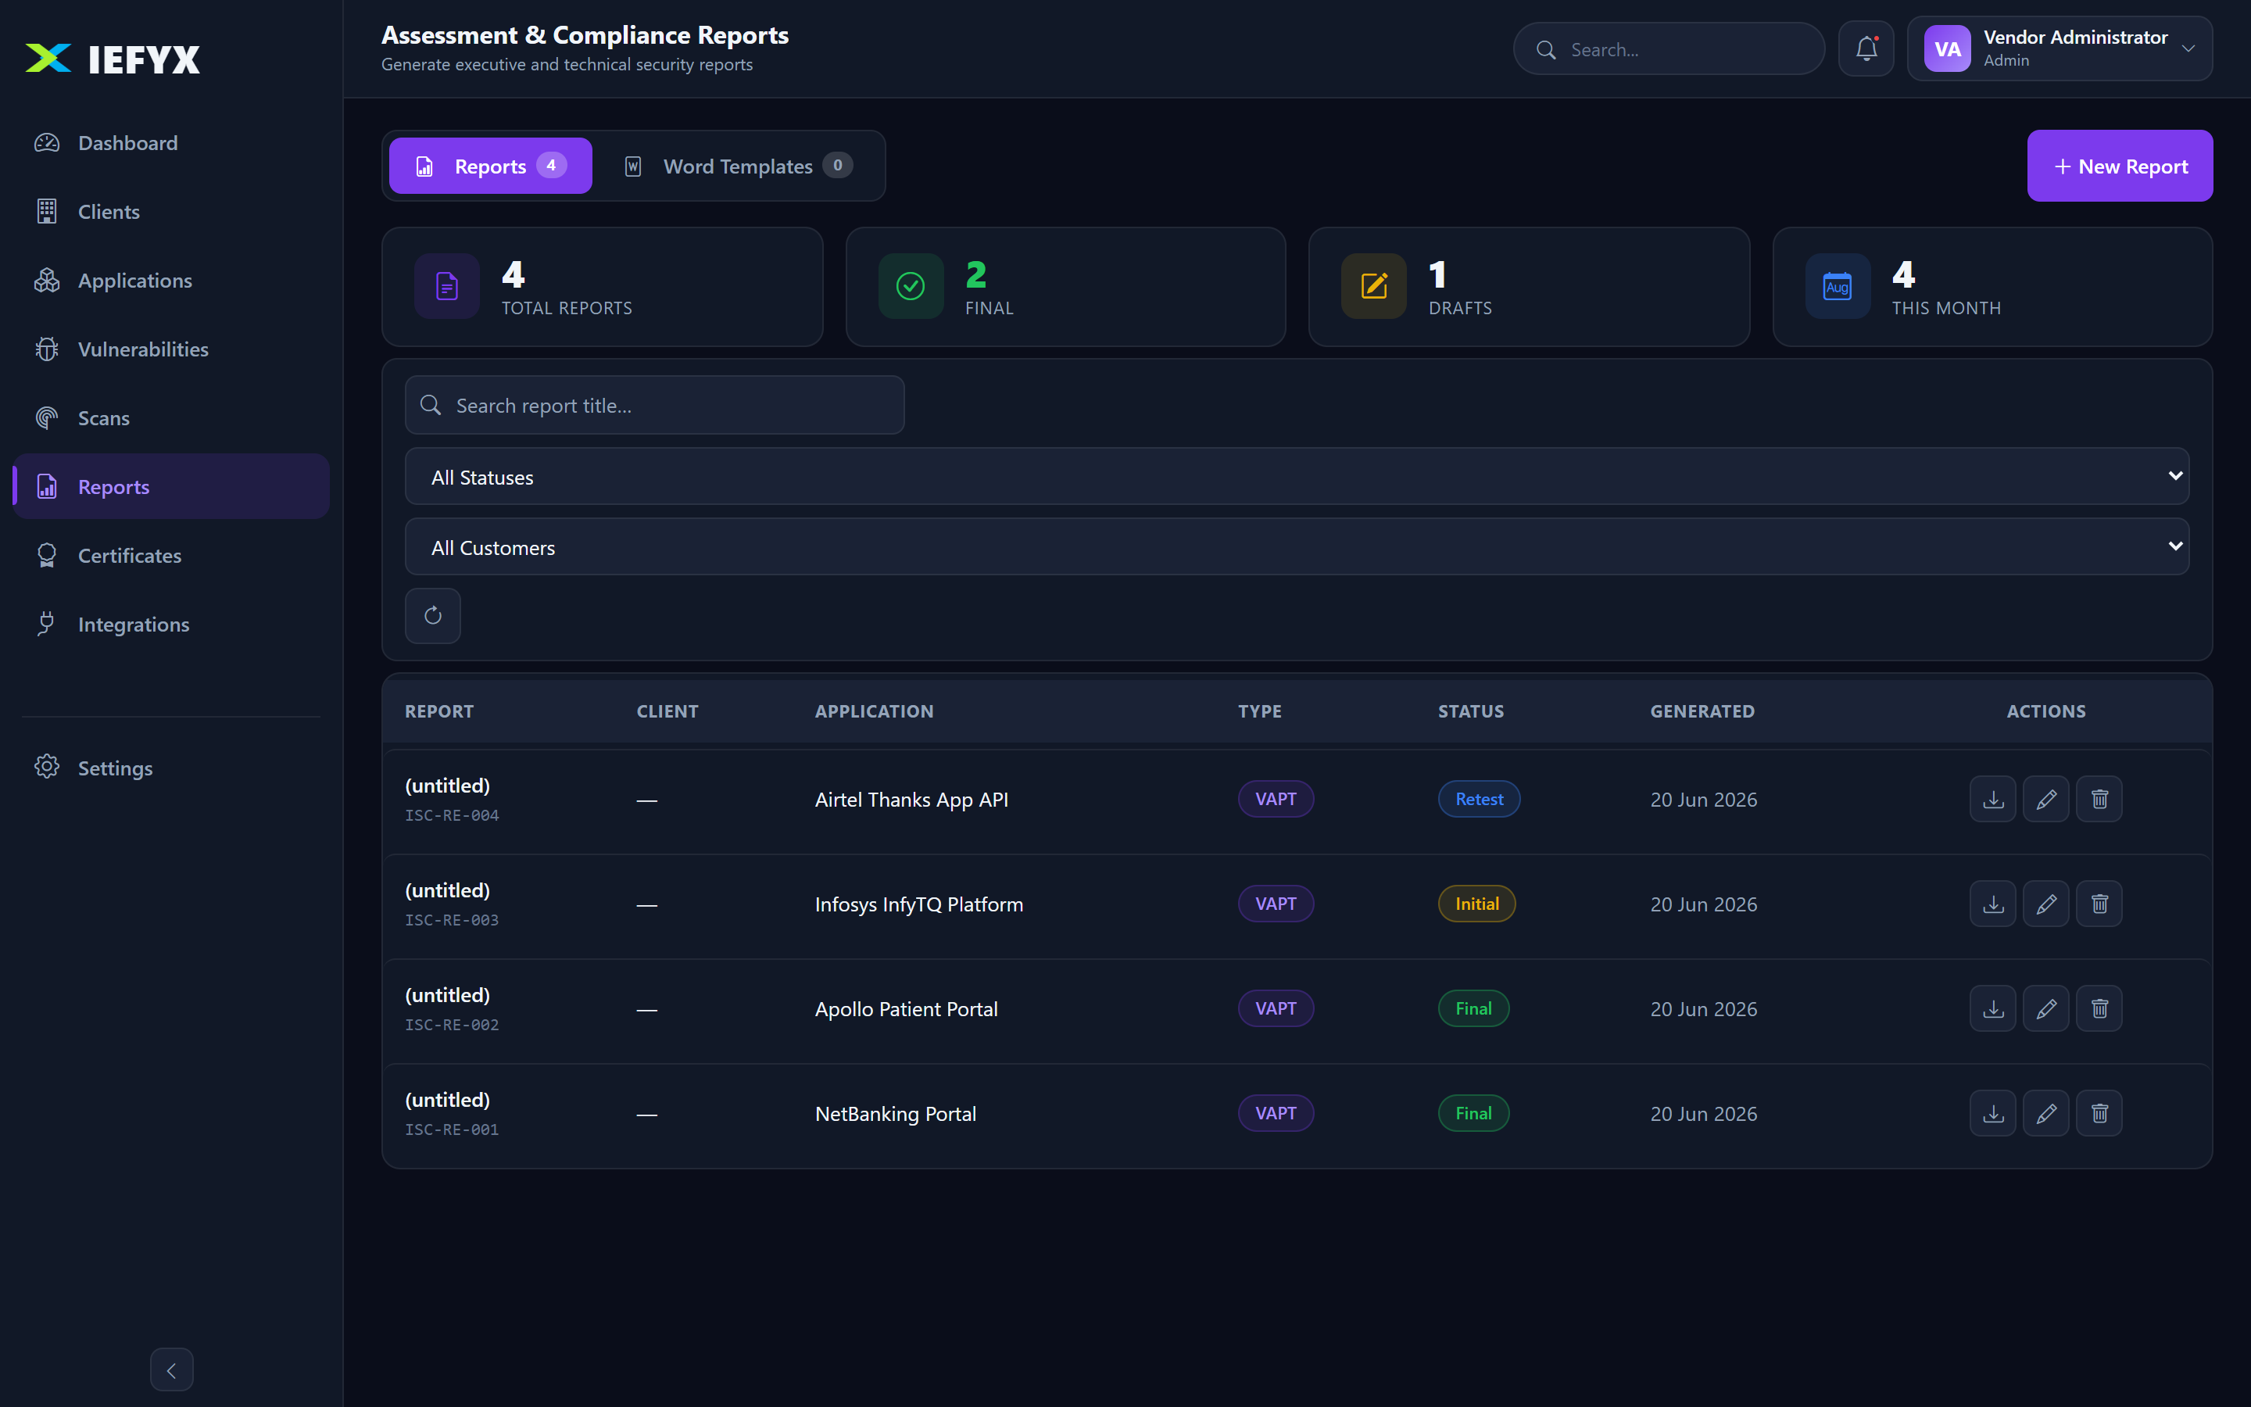Focus the Search report title field
The image size is (2251, 1407).
[x=655, y=405]
